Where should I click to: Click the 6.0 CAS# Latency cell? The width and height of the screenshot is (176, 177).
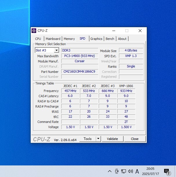tap(70, 96)
